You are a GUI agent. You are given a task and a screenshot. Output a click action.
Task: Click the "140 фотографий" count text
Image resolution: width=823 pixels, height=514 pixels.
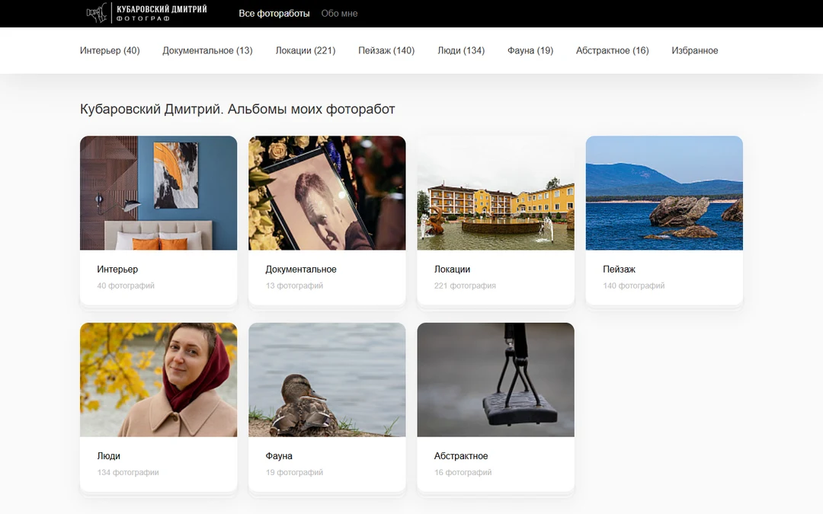(633, 286)
